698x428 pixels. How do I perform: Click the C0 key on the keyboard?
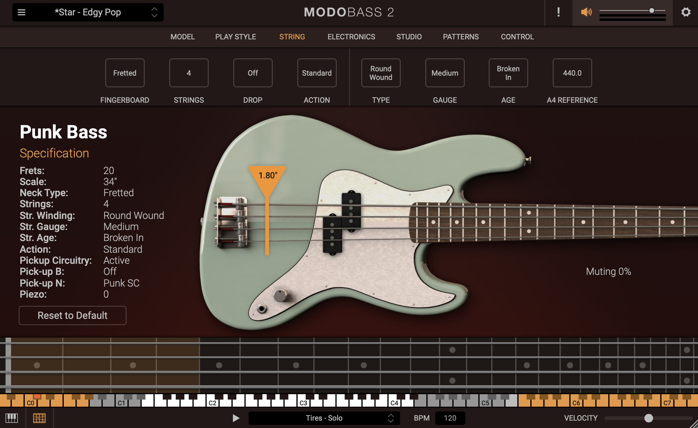tap(30, 402)
